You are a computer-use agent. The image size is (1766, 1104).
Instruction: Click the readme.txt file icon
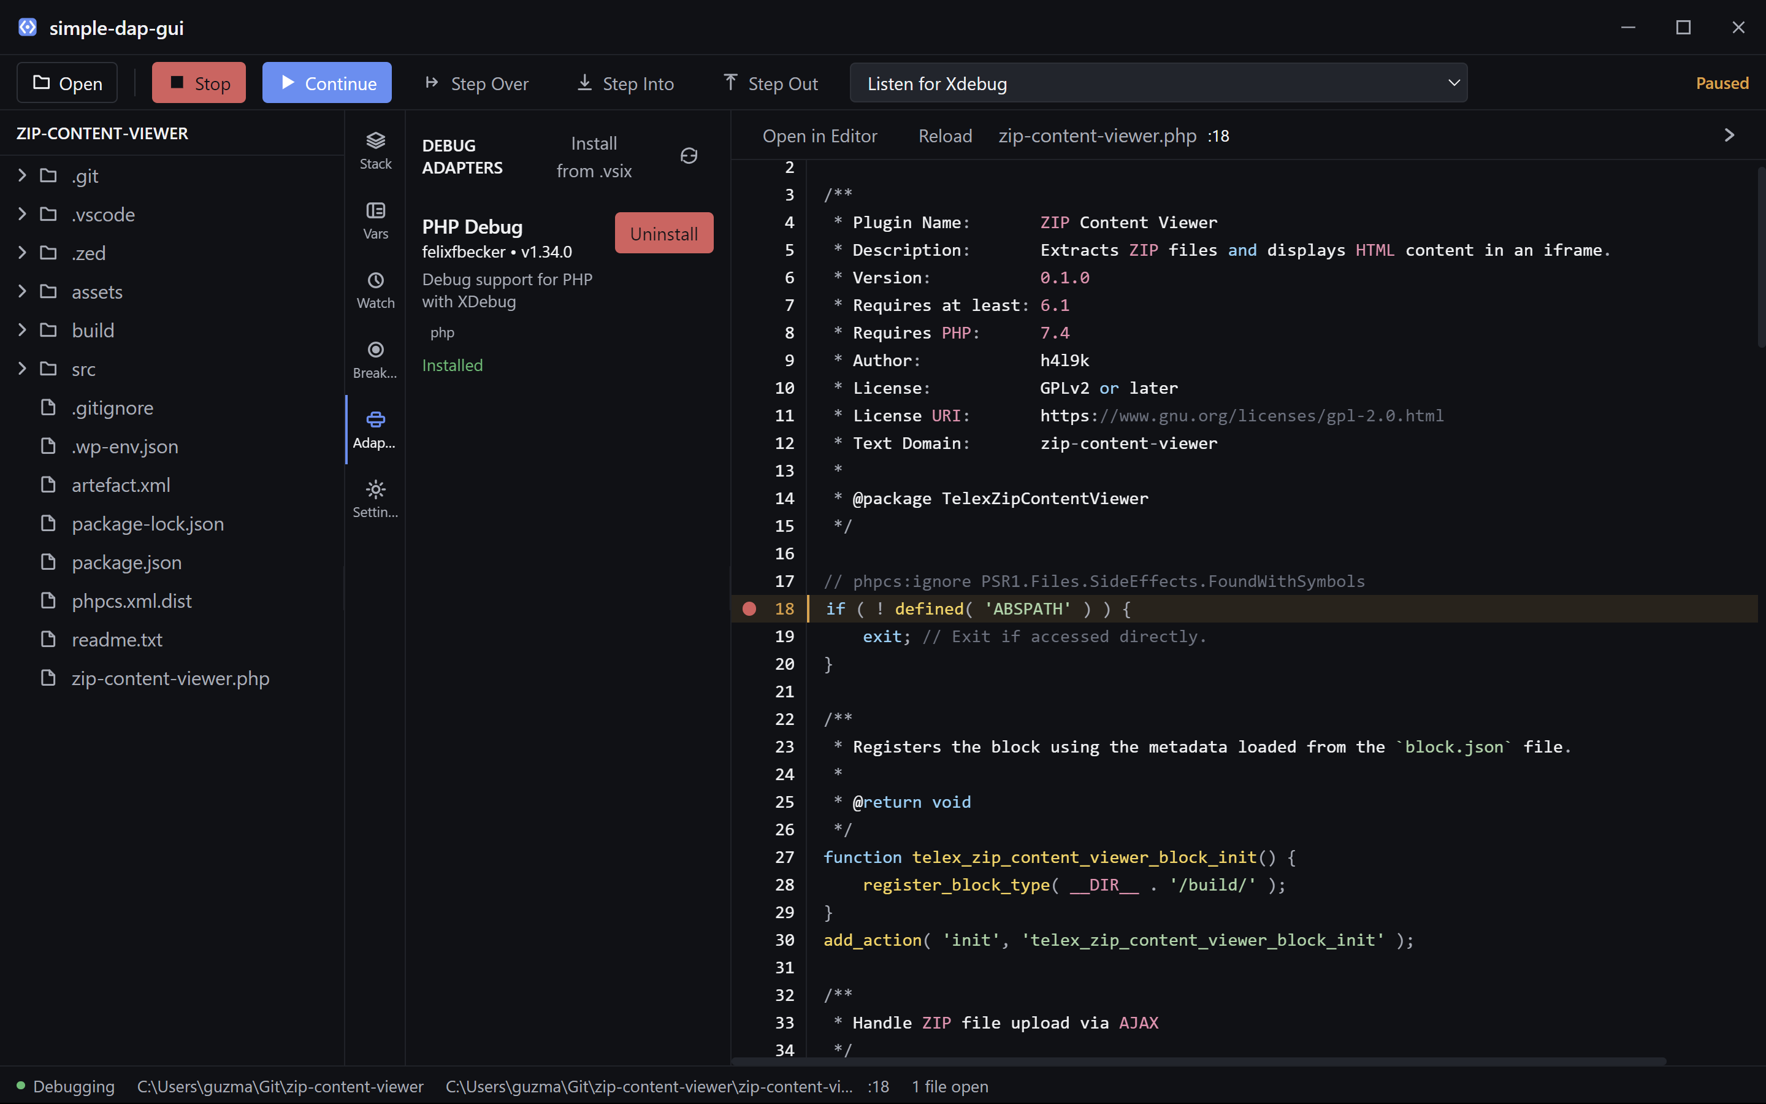pyautogui.click(x=48, y=639)
